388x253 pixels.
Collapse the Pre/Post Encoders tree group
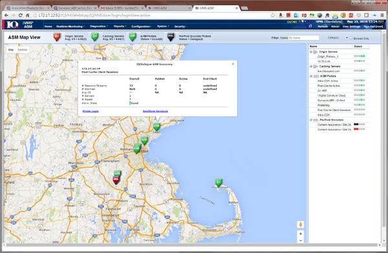311,120
